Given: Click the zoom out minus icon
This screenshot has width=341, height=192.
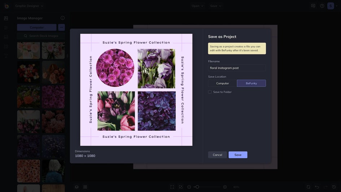Looking at the screenshot, I should click(x=189, y=187).
